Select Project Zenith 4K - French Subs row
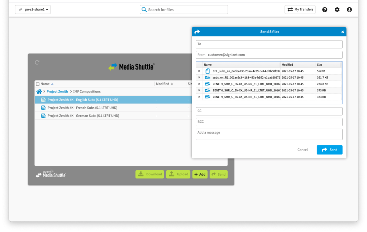Screen dimensions: 367x232 [x=113, y=108]
